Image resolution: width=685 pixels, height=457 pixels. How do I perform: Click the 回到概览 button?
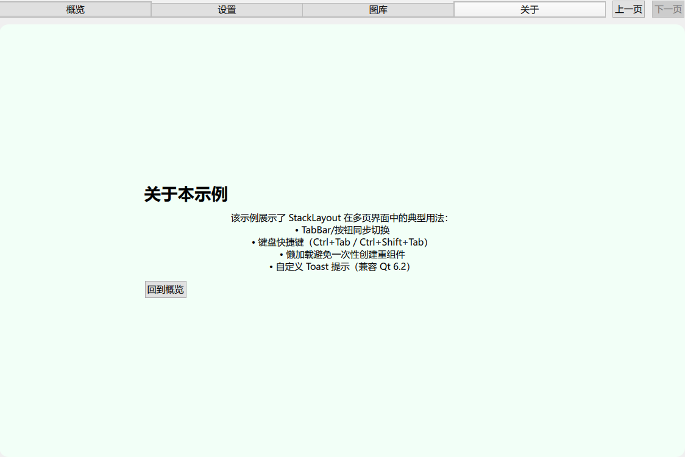pos(166,289)
